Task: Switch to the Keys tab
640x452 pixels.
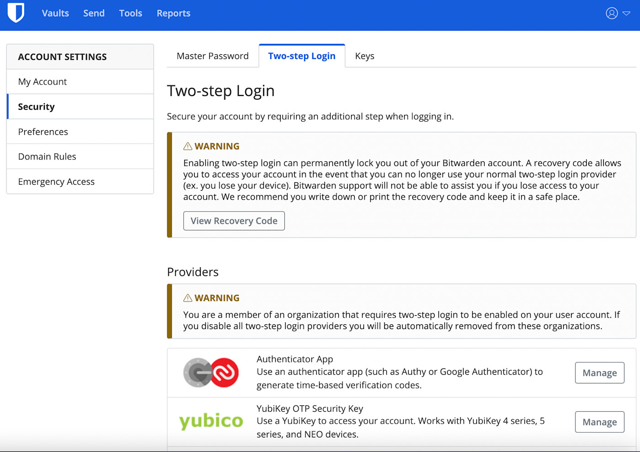Action: (364, 55)
